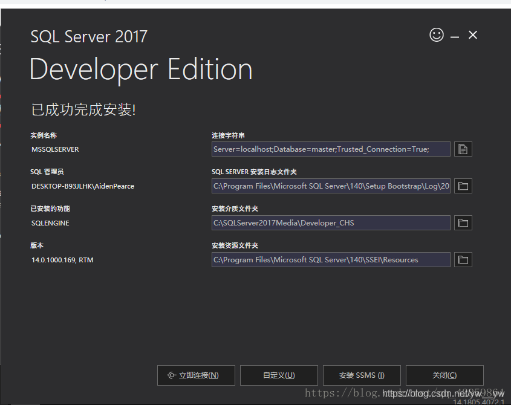
Task: Click the 已安装的功能 label
Action: [50, 209]
